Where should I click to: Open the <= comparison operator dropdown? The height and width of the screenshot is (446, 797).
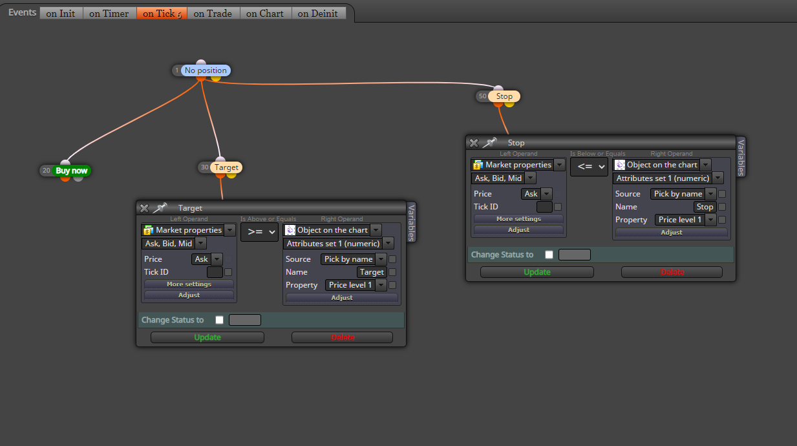[589, 167]
